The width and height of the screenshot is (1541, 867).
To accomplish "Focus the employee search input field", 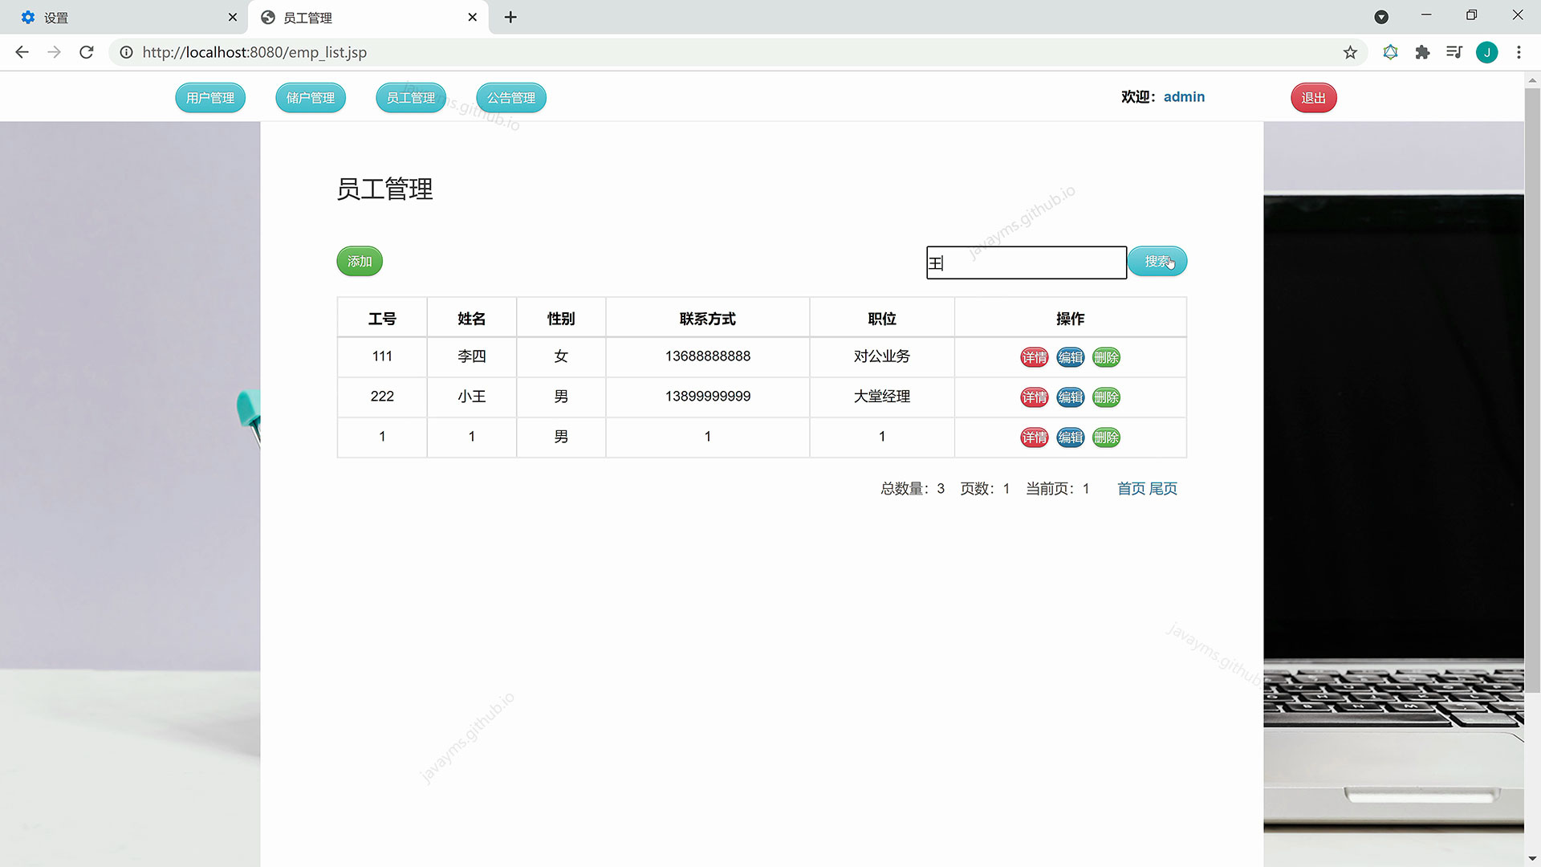I will pos(1027,263).
